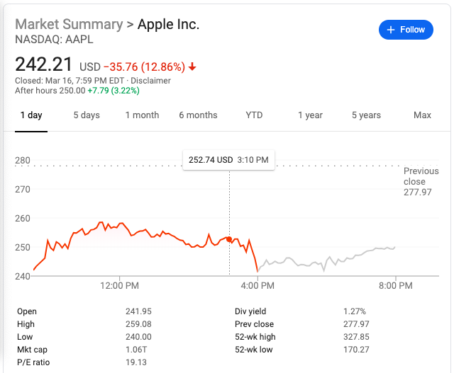
Task: Click the red marker dot on the chart
Action: click(x=229, y=239)
